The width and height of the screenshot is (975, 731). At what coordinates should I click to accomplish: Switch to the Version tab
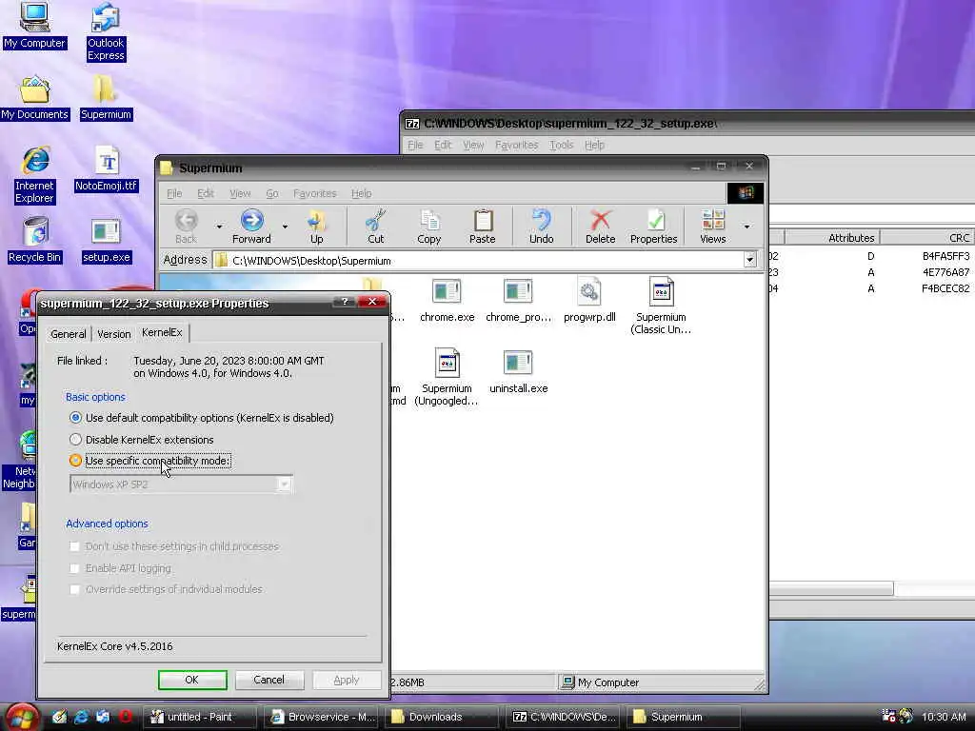[114, 334]
